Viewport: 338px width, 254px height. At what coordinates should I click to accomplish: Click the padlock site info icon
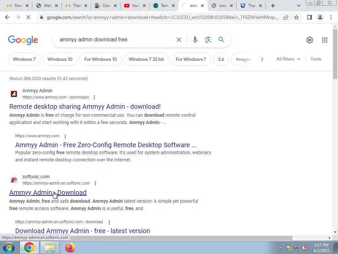(42, 17)
